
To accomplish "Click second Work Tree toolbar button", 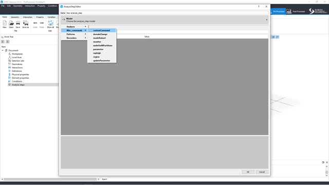I will click(8, 42).
